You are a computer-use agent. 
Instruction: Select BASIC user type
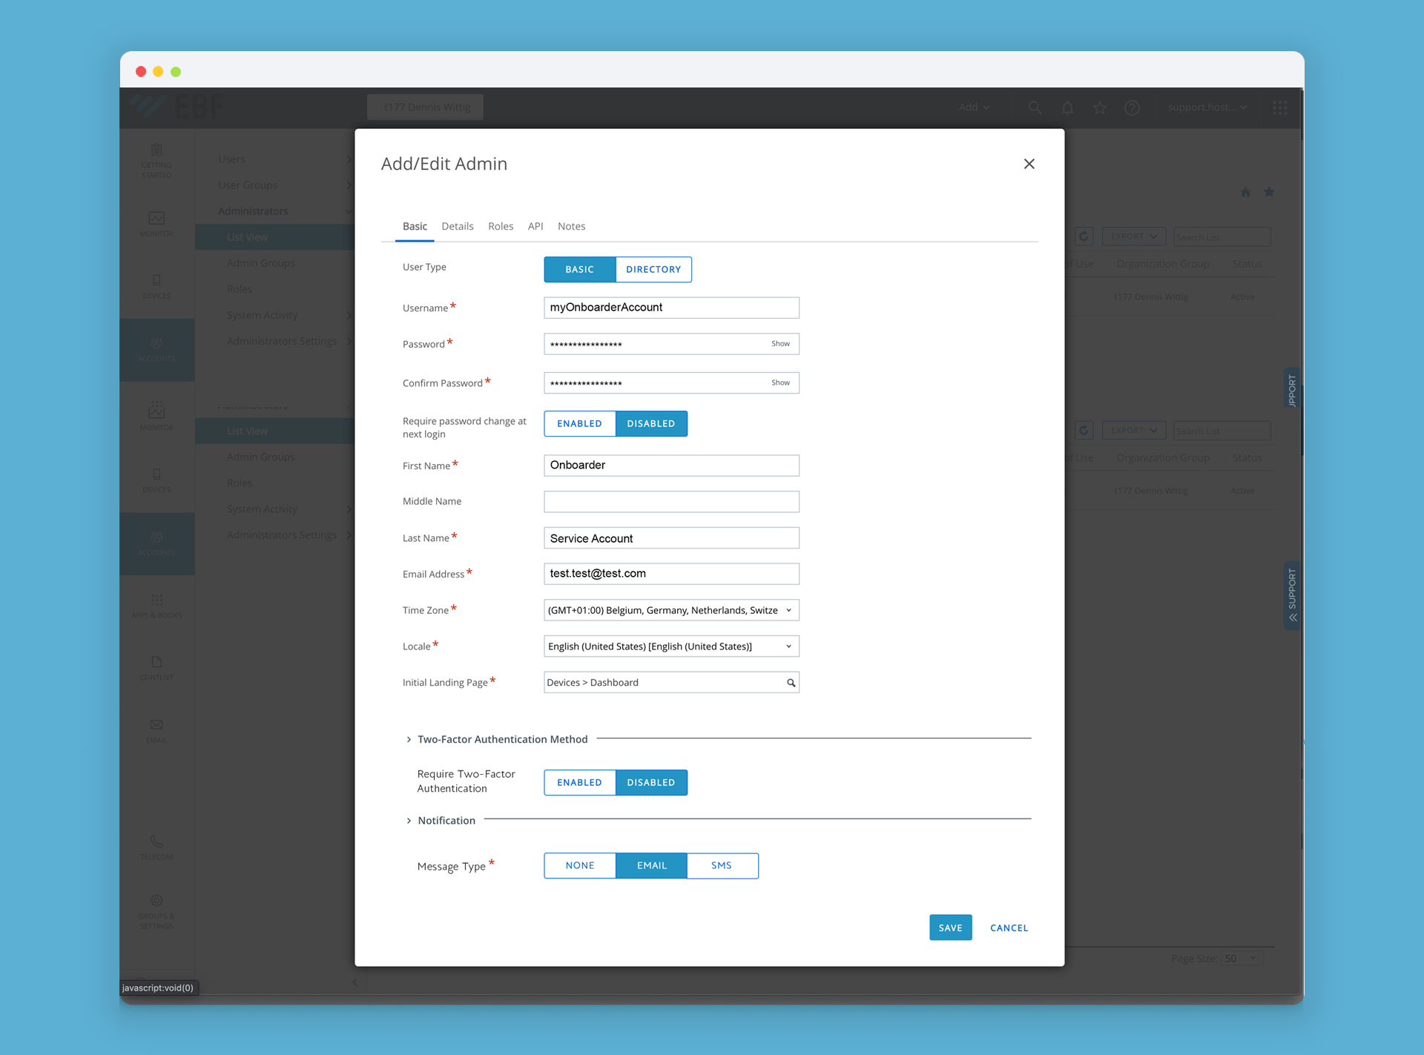click(580, 269)
